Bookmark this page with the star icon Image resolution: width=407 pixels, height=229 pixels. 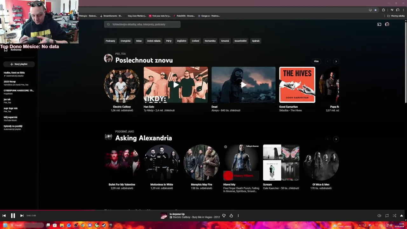pyautogui.click(x=376, y=10)
